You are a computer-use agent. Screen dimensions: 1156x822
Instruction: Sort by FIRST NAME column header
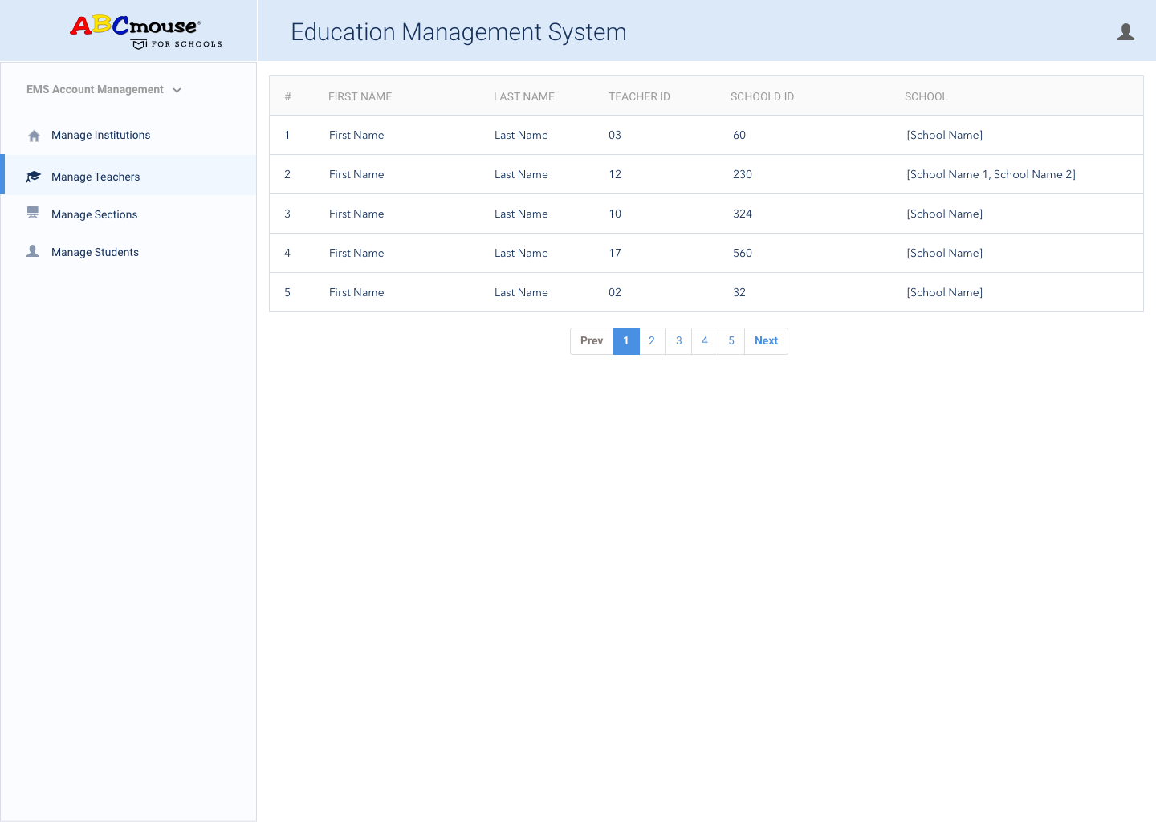point(360,96)
